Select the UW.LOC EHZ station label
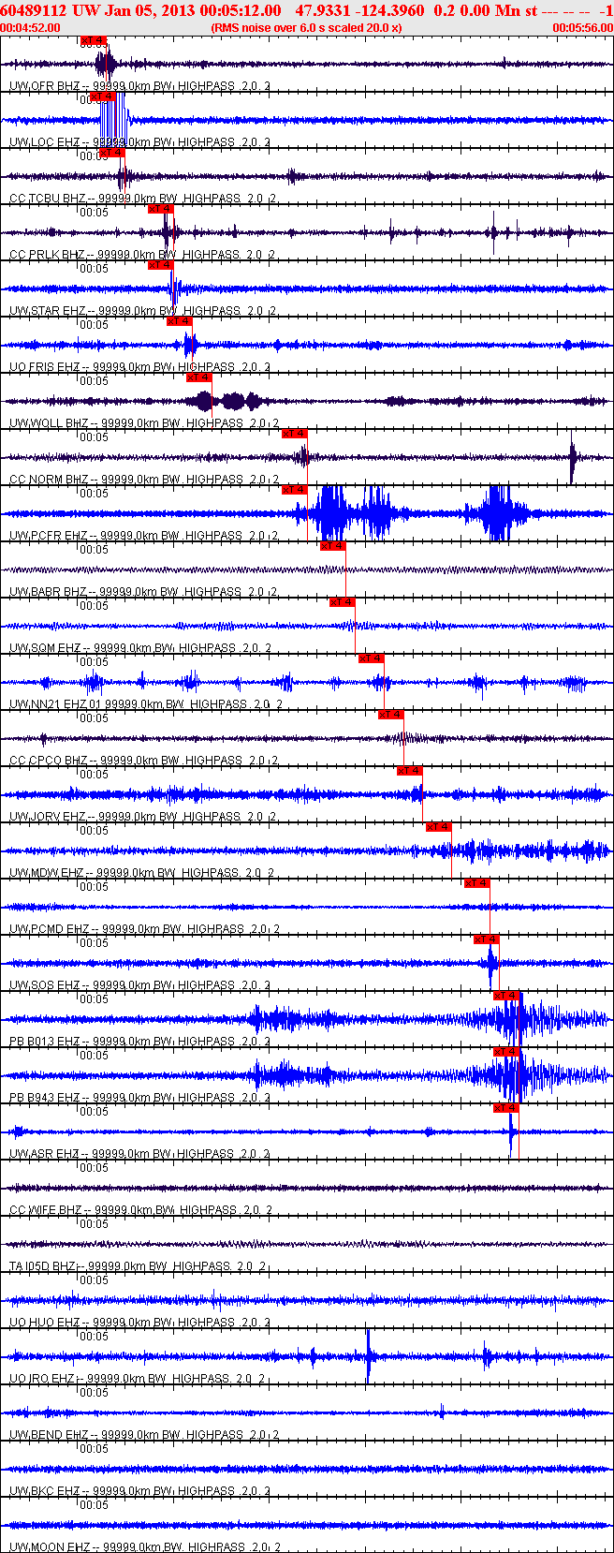The image size is (614, 1553). (x=139, y=142)
